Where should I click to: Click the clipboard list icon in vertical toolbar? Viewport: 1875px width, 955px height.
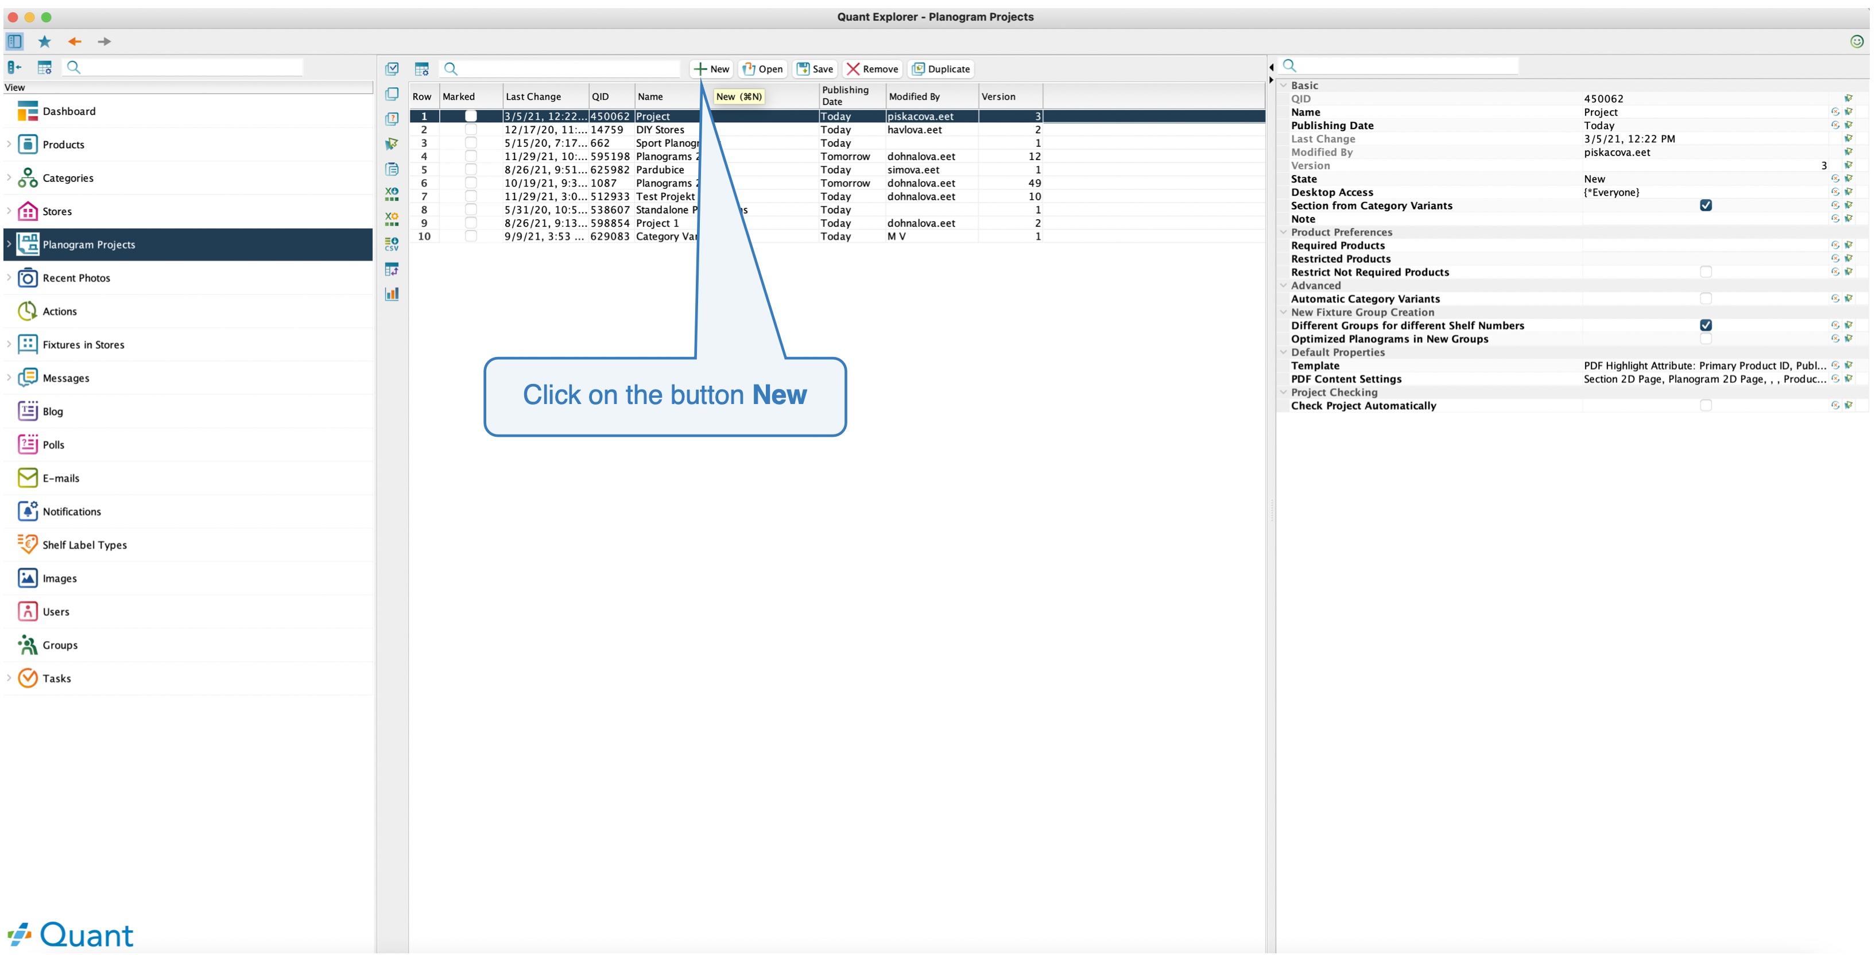click(x=392, y=169)
